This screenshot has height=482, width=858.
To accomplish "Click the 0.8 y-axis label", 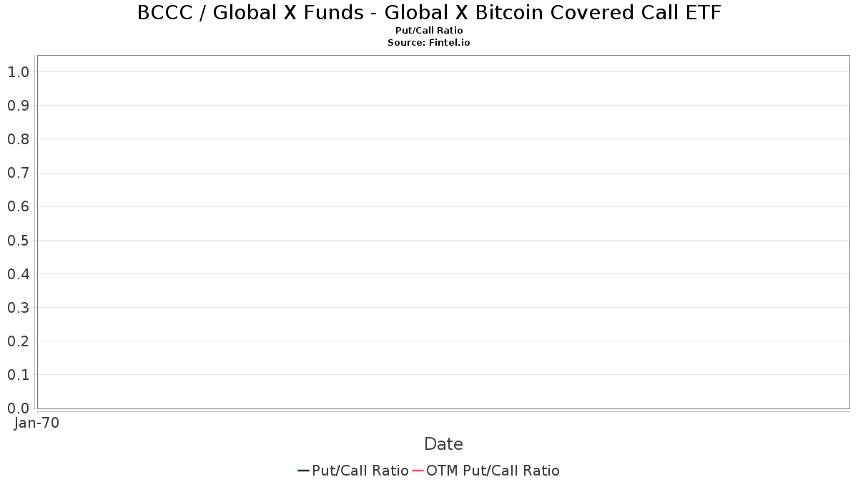I will click(18, 139).
